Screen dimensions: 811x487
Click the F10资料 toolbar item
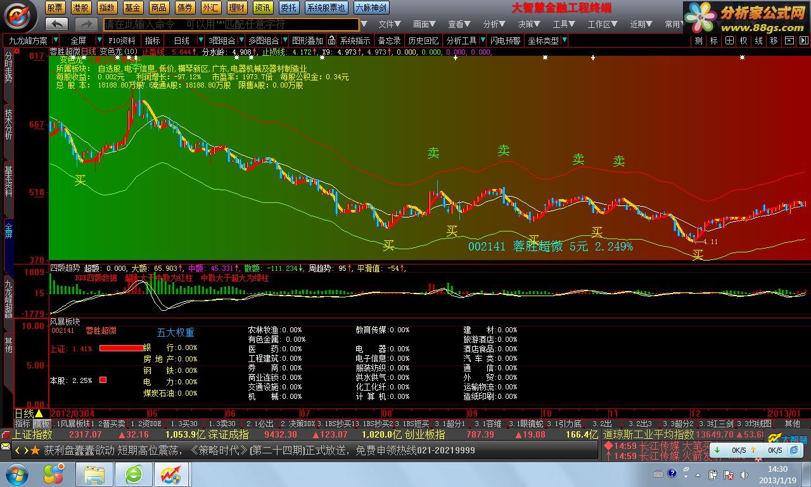click(122, 41)
